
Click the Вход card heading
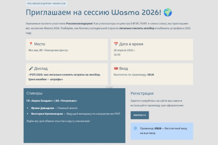click(x=124, y=68)
